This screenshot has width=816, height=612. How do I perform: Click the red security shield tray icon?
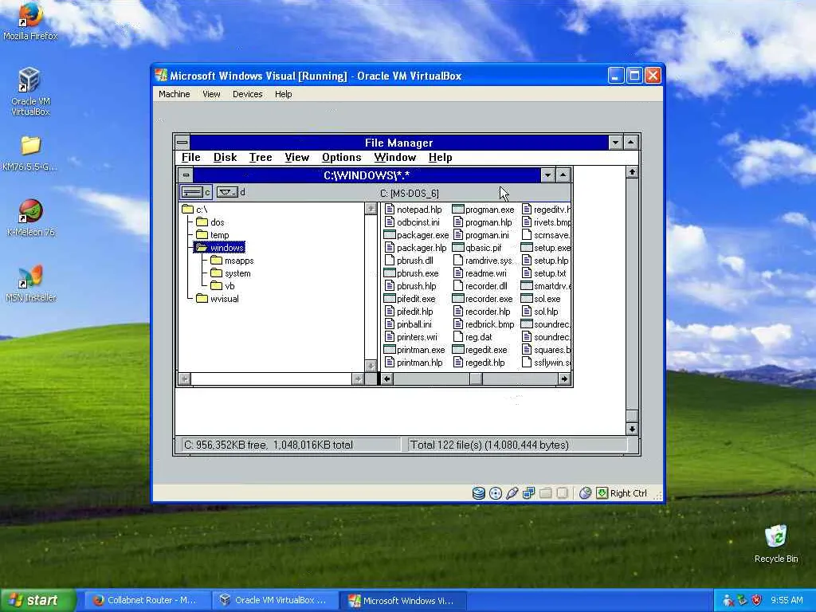757,600
